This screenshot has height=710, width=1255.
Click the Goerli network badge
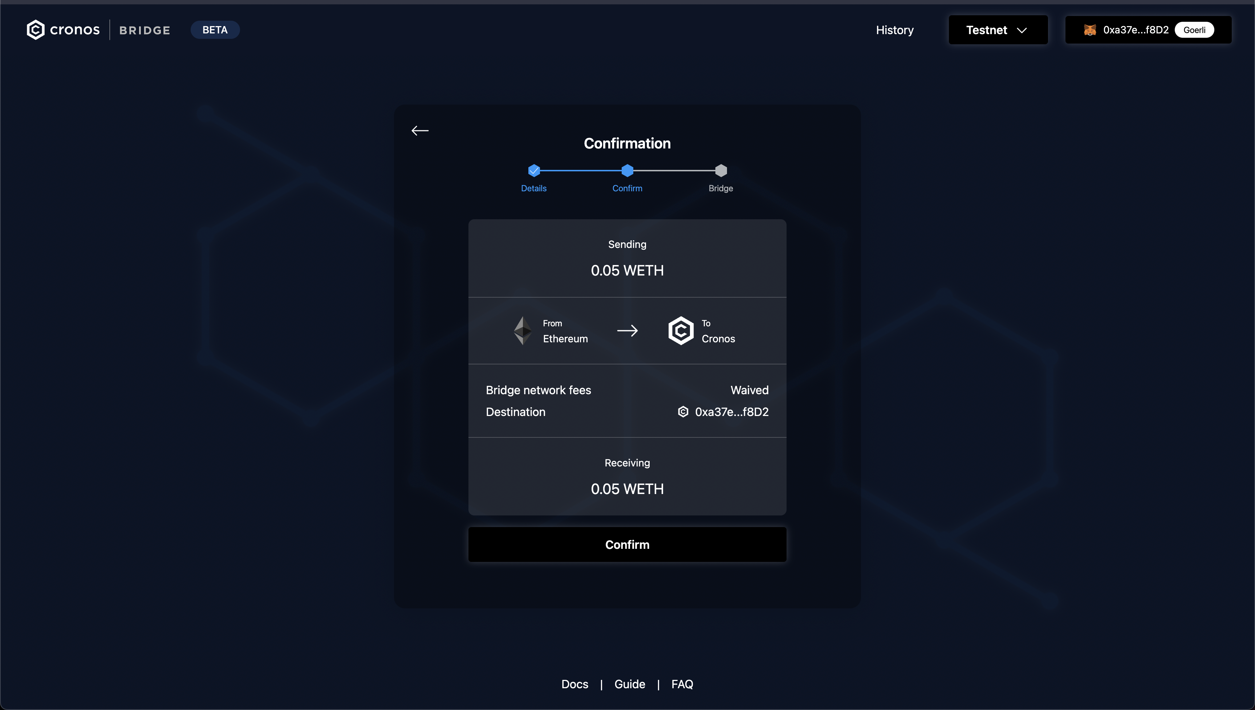[1194, 30]
